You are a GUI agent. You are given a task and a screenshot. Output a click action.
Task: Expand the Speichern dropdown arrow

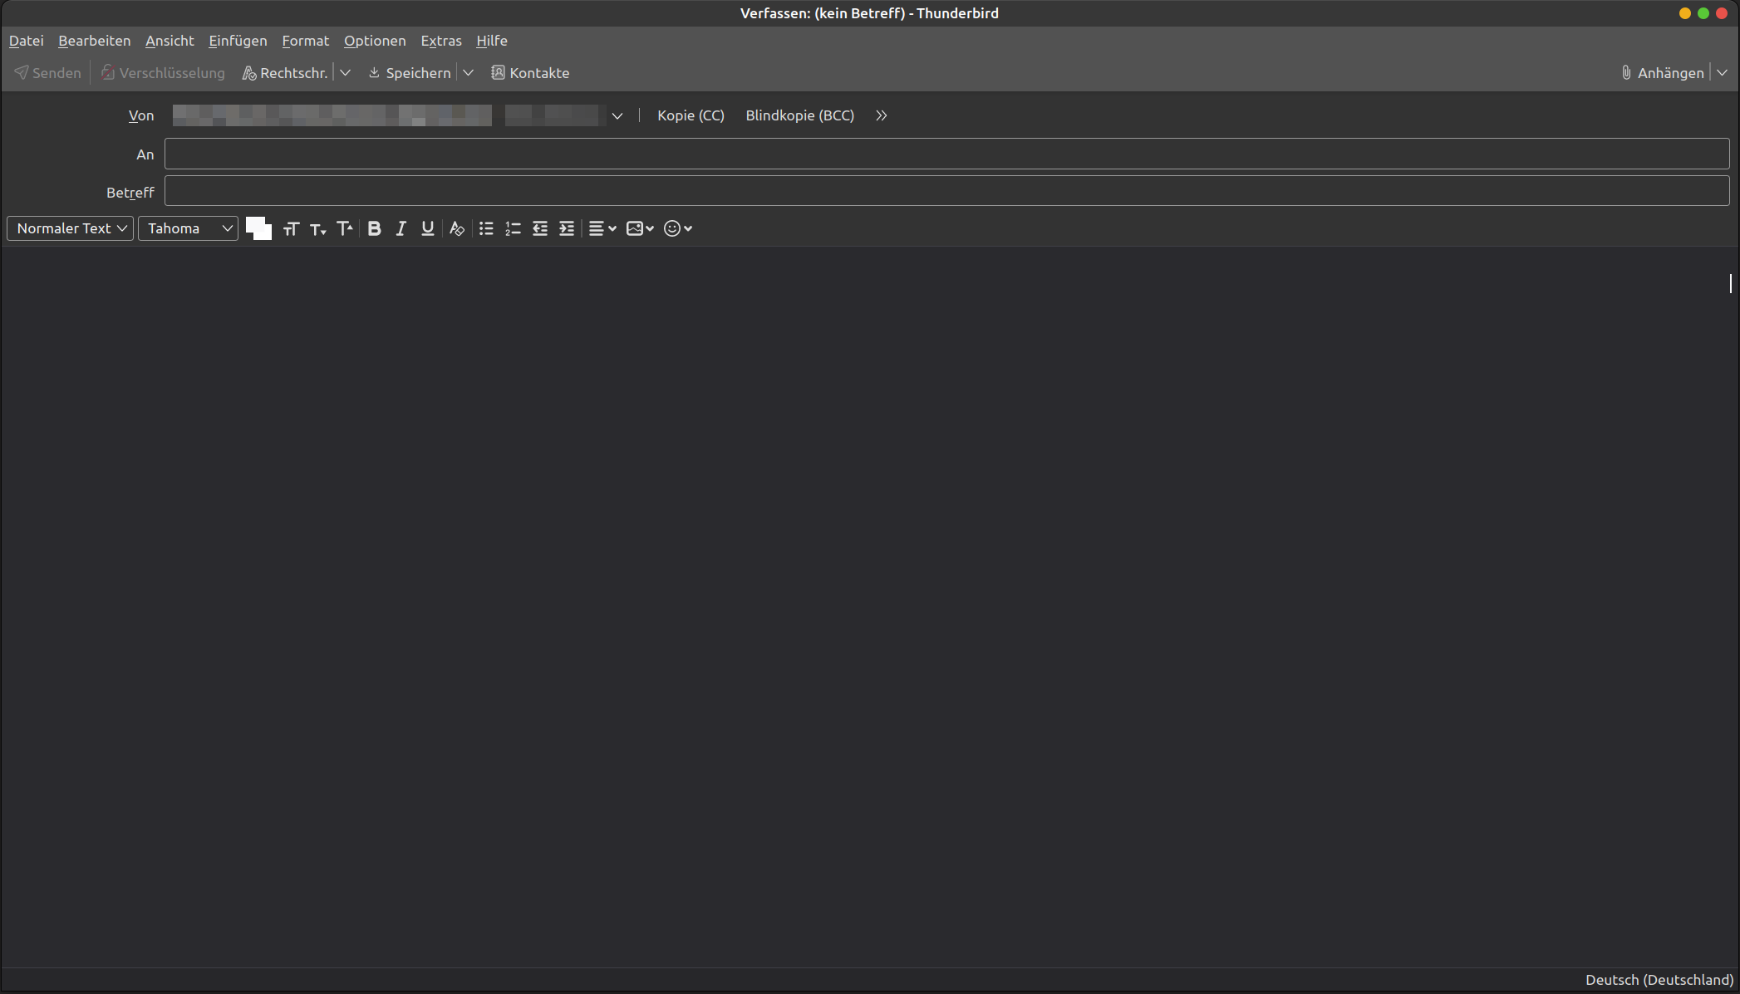pyautogui.click(x=468, y=73)
